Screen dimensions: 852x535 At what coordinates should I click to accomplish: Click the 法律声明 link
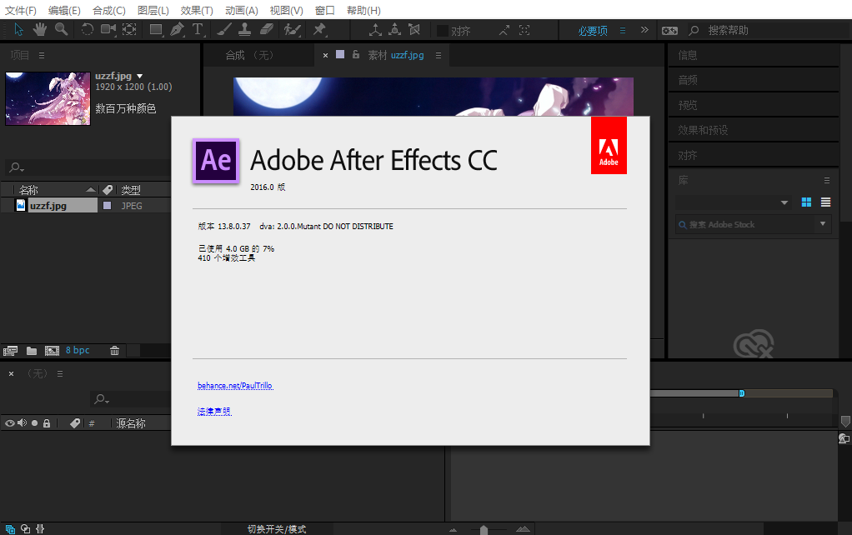pos(213,411)
